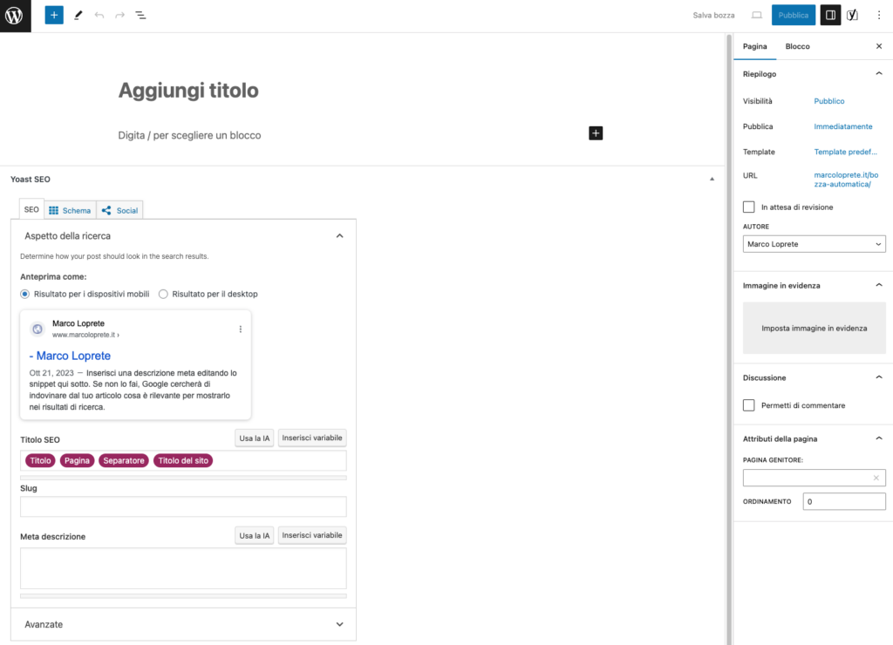Image resolution: width=893 pixels, height=645 pixels.
Task: Select the Titolo del sito tag
Action: tap(183, 460)
